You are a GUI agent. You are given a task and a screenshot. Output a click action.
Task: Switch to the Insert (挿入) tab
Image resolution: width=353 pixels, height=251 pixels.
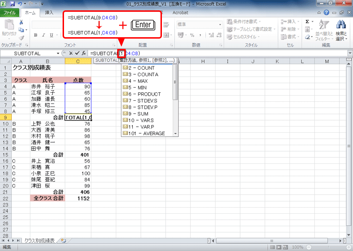click(49, 13)
